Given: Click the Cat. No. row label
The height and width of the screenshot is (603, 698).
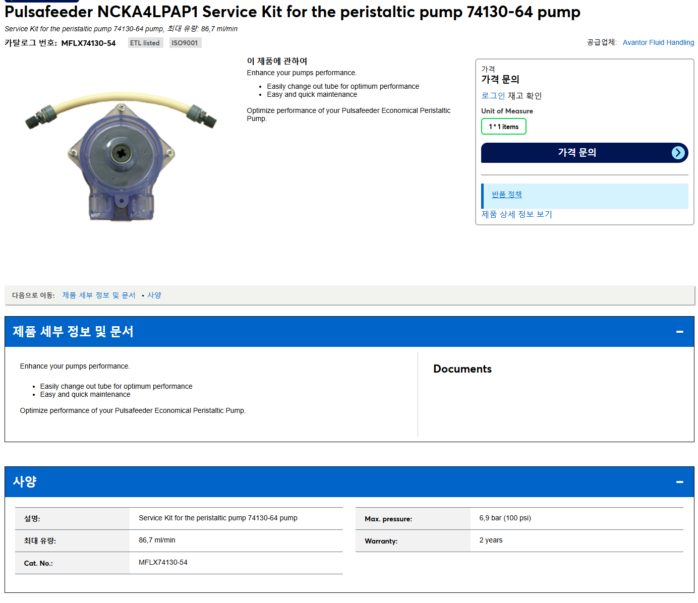Looking at the screenshot, I should pyautogui.click(x=38, y=563).
